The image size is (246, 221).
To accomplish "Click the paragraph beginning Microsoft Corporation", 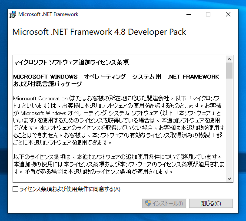I will point(119,120).
